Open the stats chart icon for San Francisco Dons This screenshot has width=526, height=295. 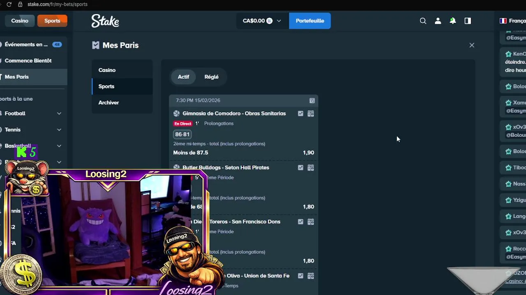pyautogui.click(x=300, y=222)
